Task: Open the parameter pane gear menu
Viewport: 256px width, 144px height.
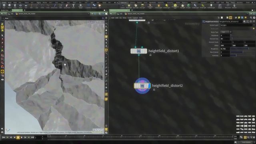Action: pos(244,22)
